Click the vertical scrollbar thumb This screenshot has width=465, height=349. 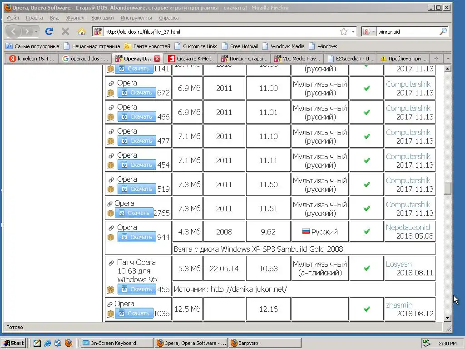coord(448,189)
